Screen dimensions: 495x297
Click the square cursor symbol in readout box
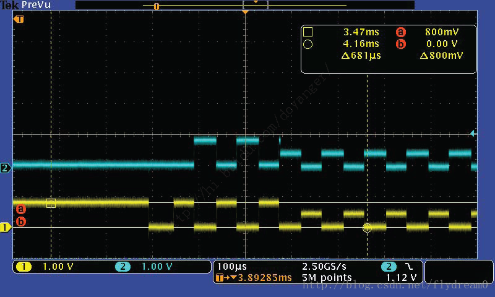pyautogui.click(x=308, y=32)
